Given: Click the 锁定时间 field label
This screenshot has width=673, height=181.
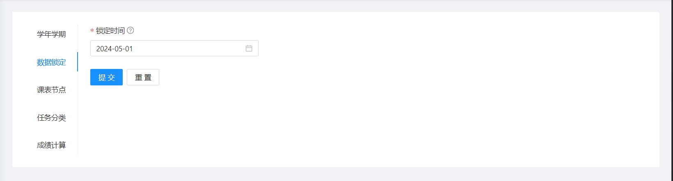Looking at the screenshot, I should tap(110, 31).
